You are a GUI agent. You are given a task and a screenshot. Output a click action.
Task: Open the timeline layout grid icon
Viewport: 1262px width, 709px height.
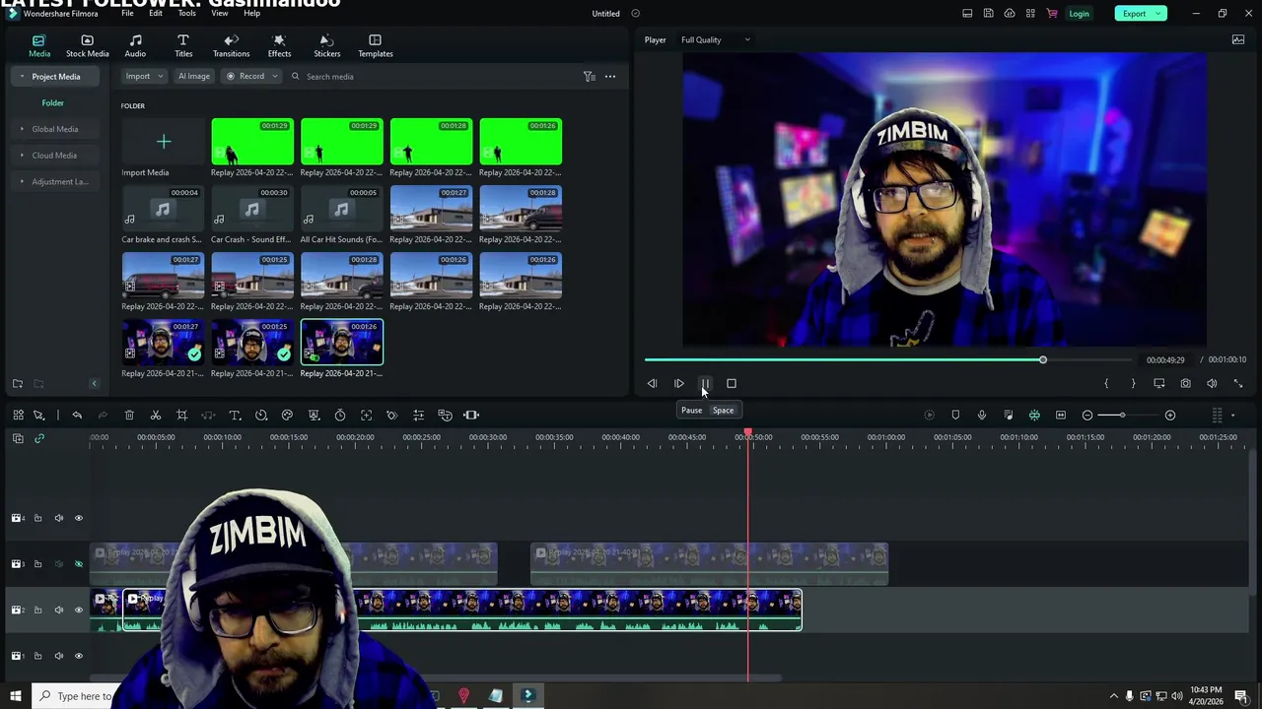[x=18, y=416]
